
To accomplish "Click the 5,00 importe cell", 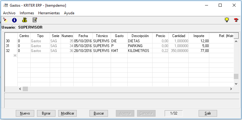I will click(199, 46).
